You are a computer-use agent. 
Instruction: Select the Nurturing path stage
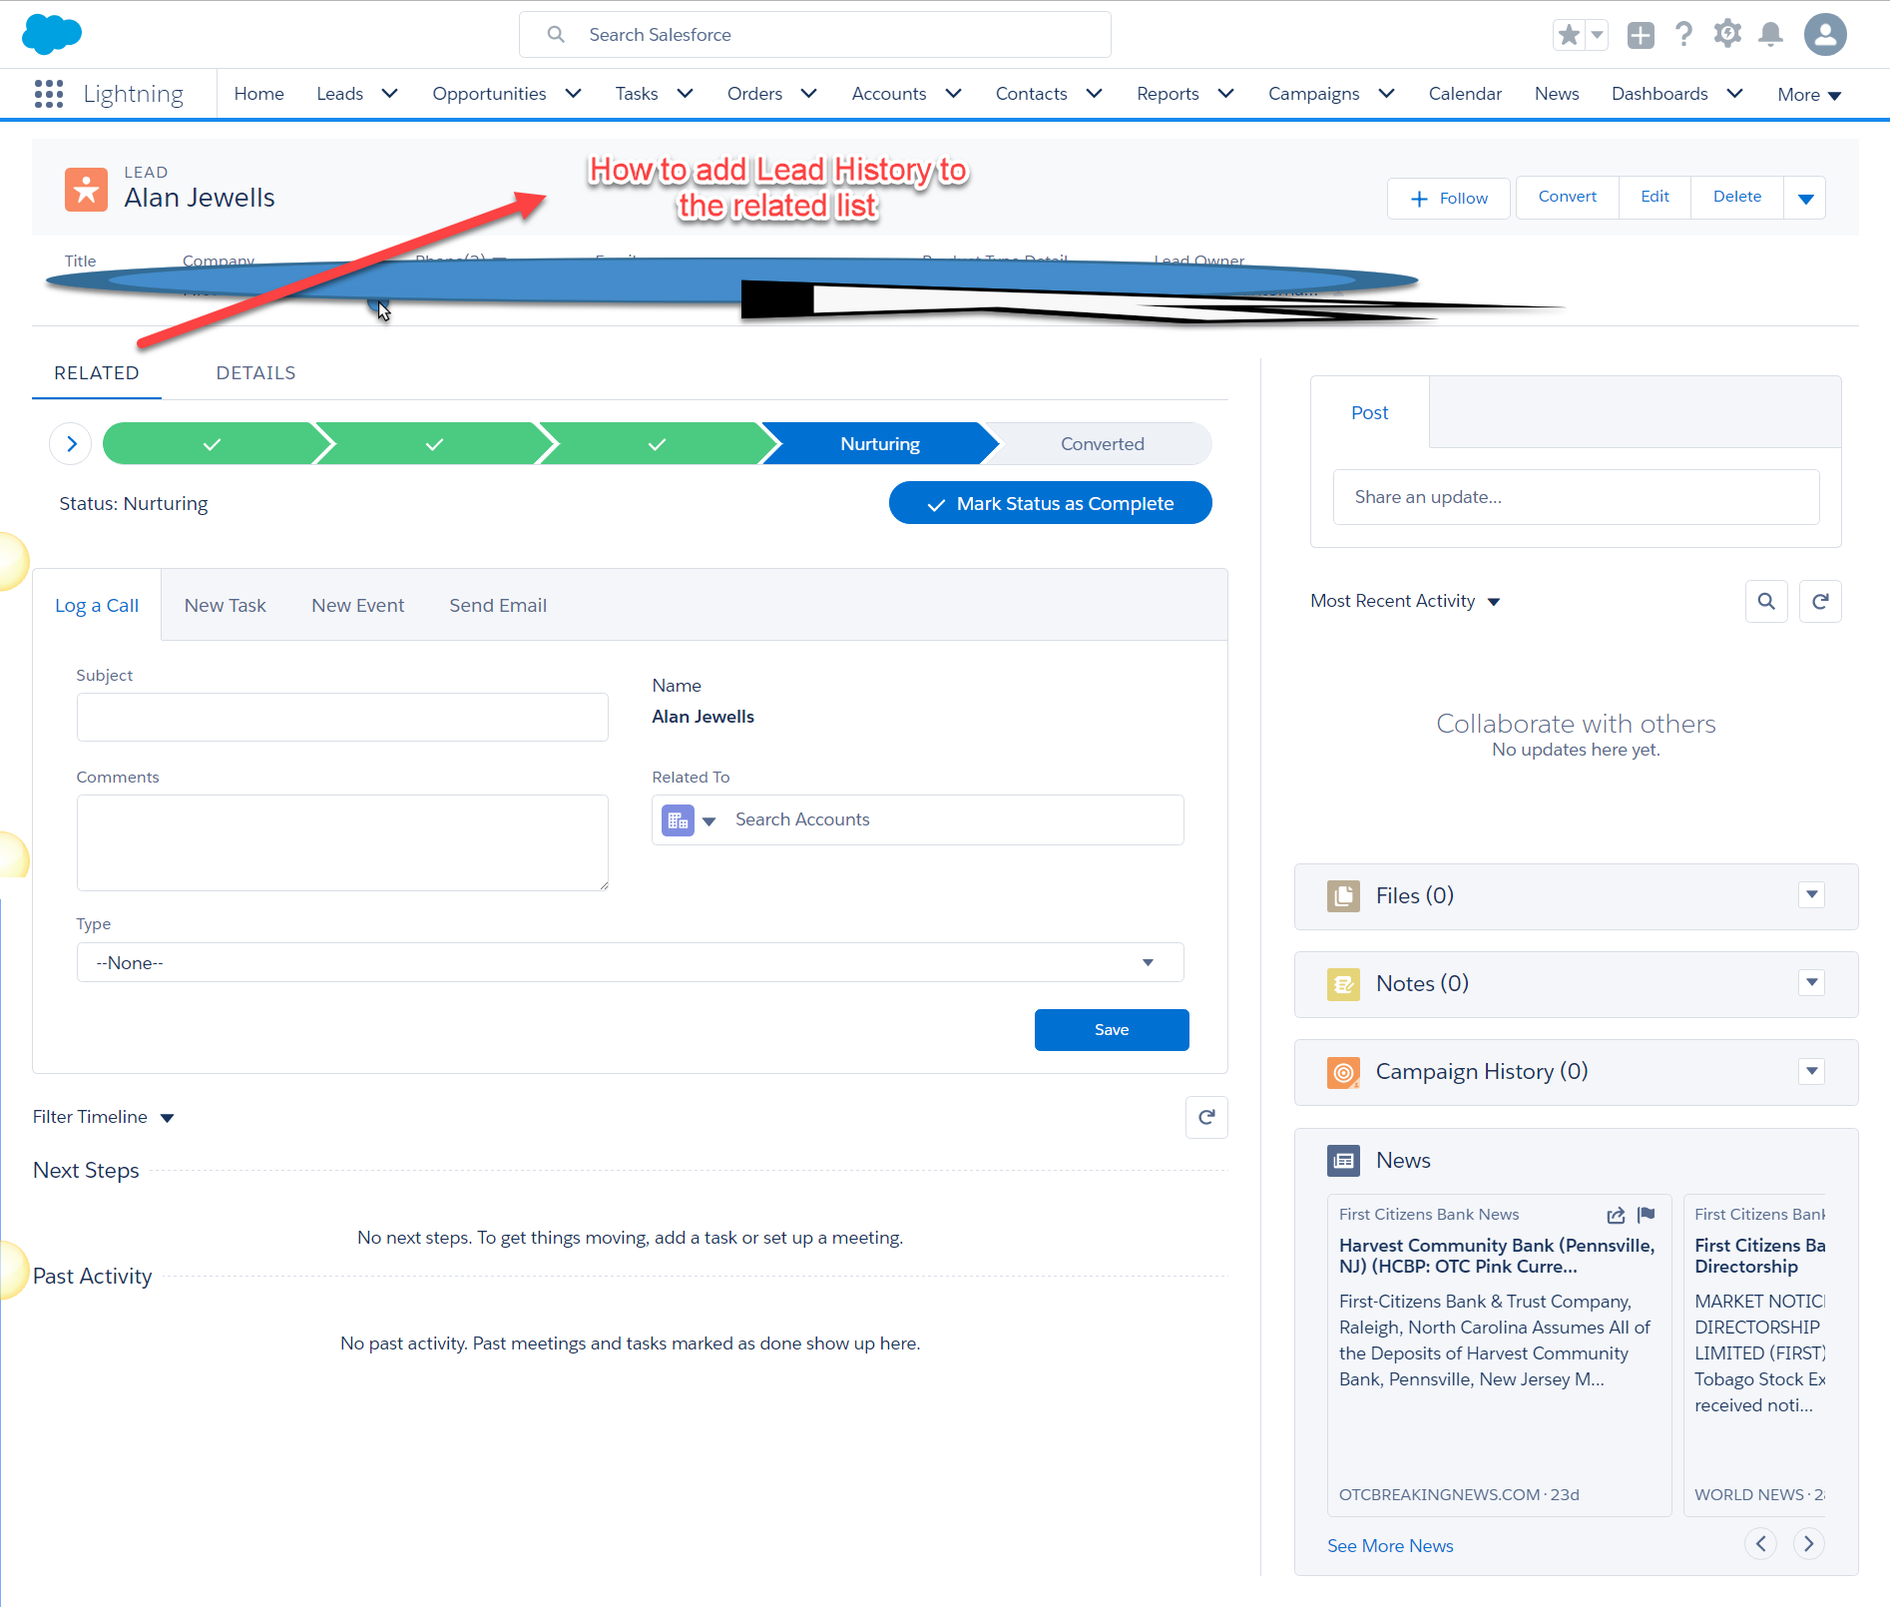880,444
